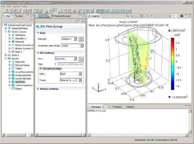Viewport: 194px width, 144px height.
Task: Open the Data set Solution 1 dropdown
Action: click(x=75, y=39)
